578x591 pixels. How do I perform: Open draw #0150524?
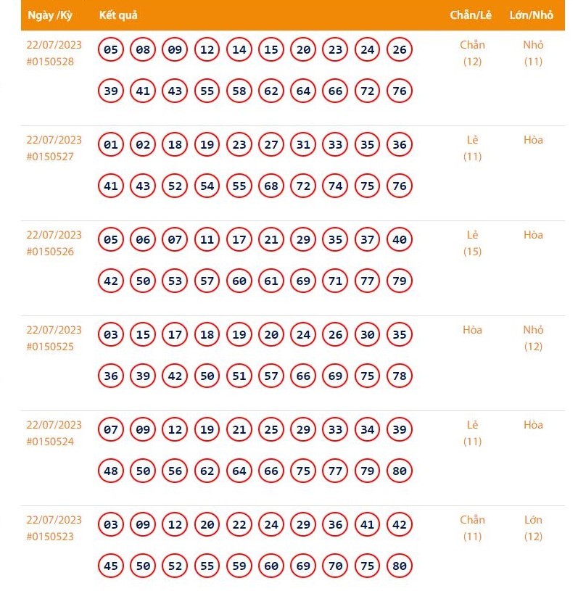pyautogui.click(x=50, y=442)
